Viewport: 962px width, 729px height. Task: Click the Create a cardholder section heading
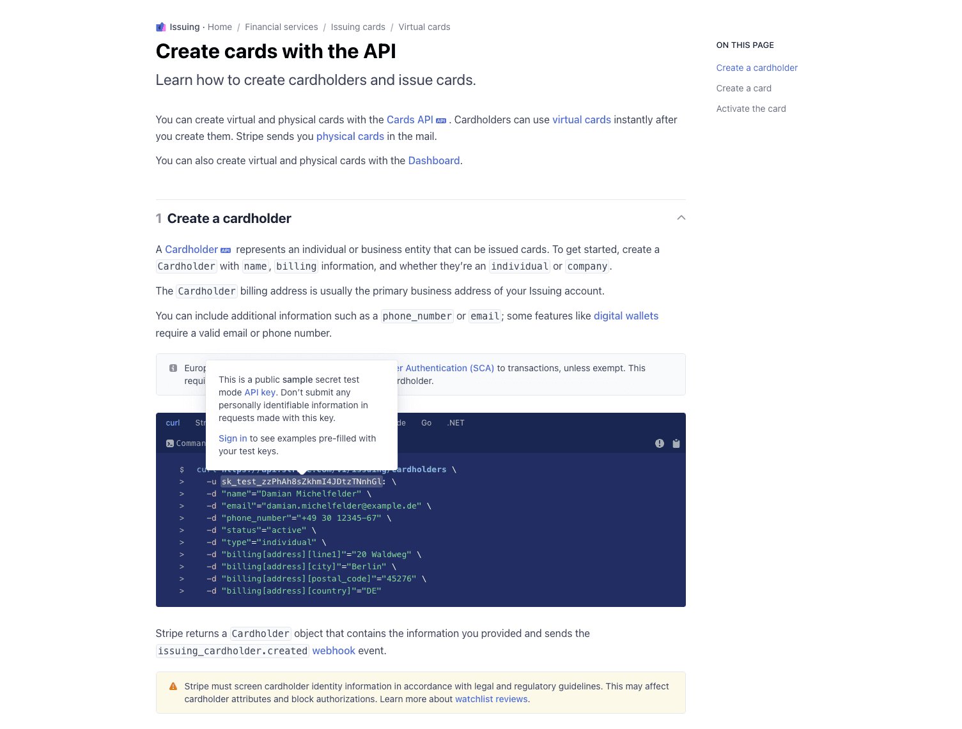point(229,219)
